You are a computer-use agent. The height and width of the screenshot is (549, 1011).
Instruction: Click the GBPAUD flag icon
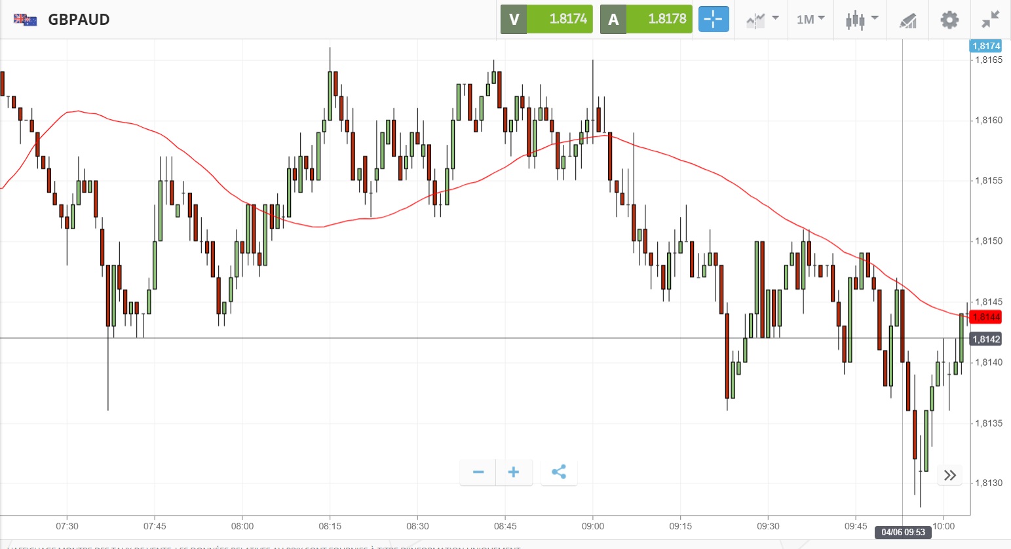26,20
